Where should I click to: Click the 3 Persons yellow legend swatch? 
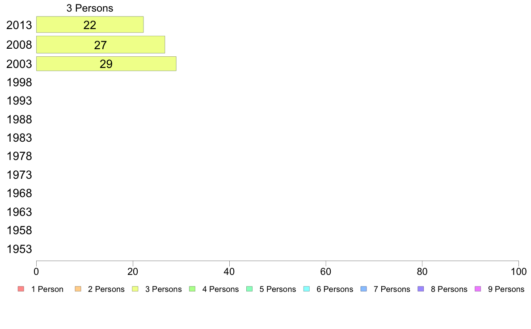[x=135, y=289]
